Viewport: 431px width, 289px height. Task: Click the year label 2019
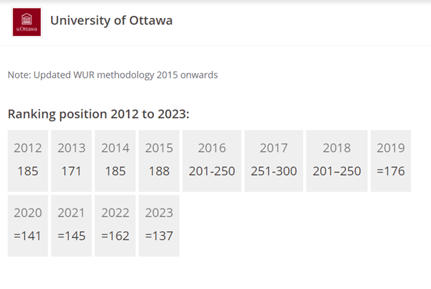(x=391, y=148)
